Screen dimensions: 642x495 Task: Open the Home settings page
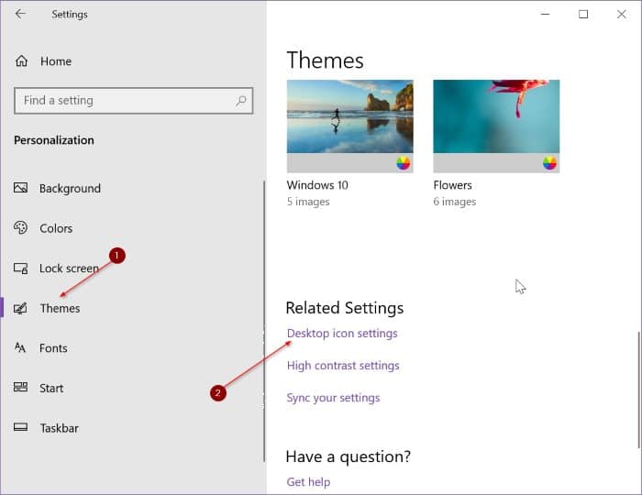click(56, 61)
